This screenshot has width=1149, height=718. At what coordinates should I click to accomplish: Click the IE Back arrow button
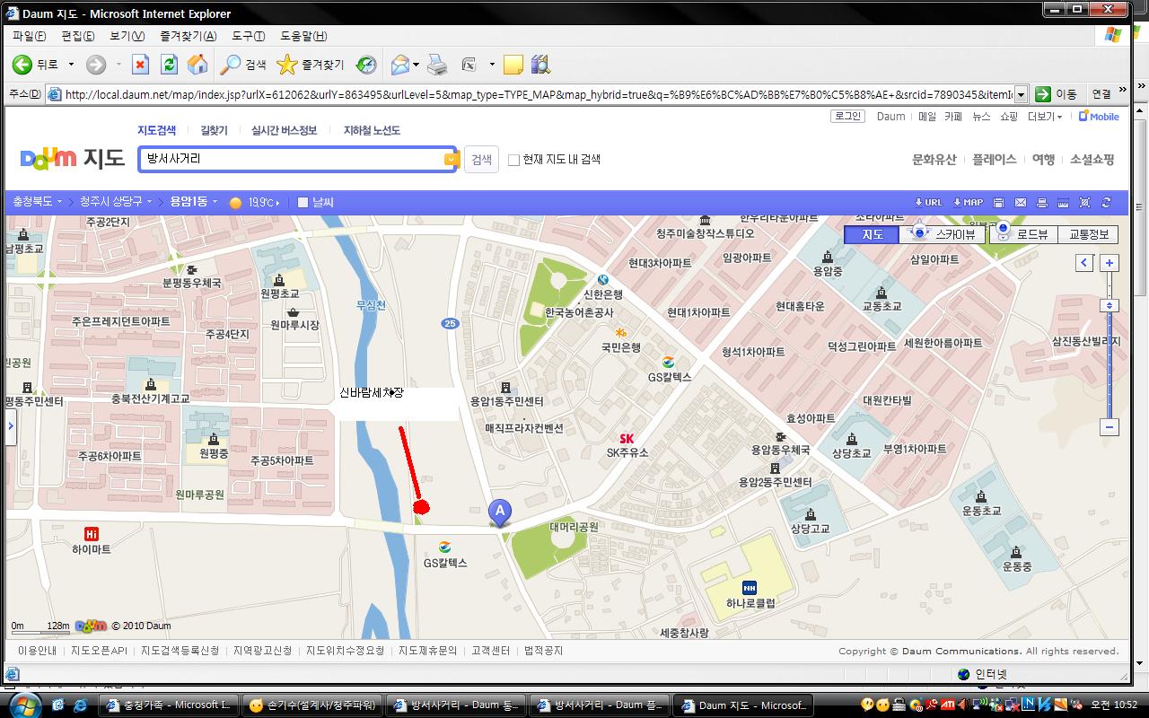[22, 65]
